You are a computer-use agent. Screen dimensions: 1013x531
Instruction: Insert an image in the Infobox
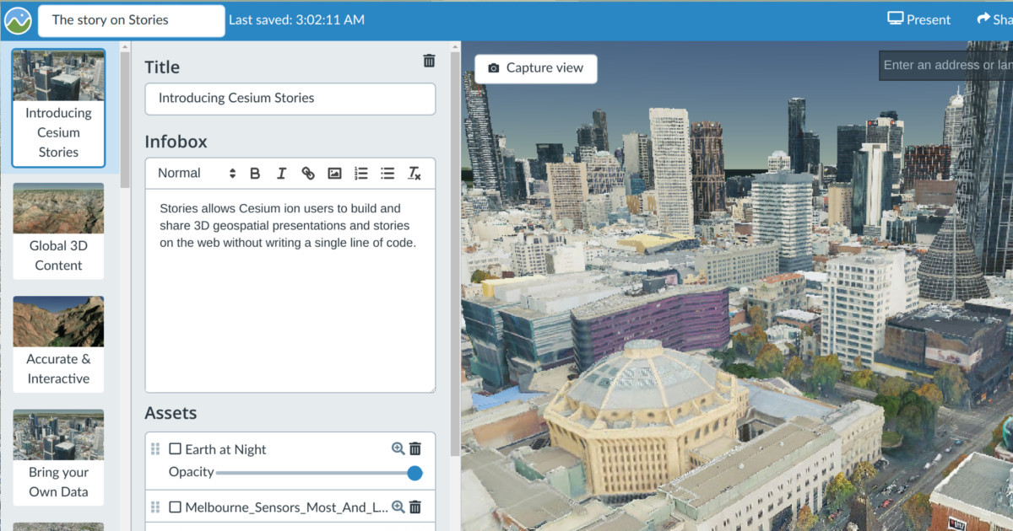[x=334, y=174]
